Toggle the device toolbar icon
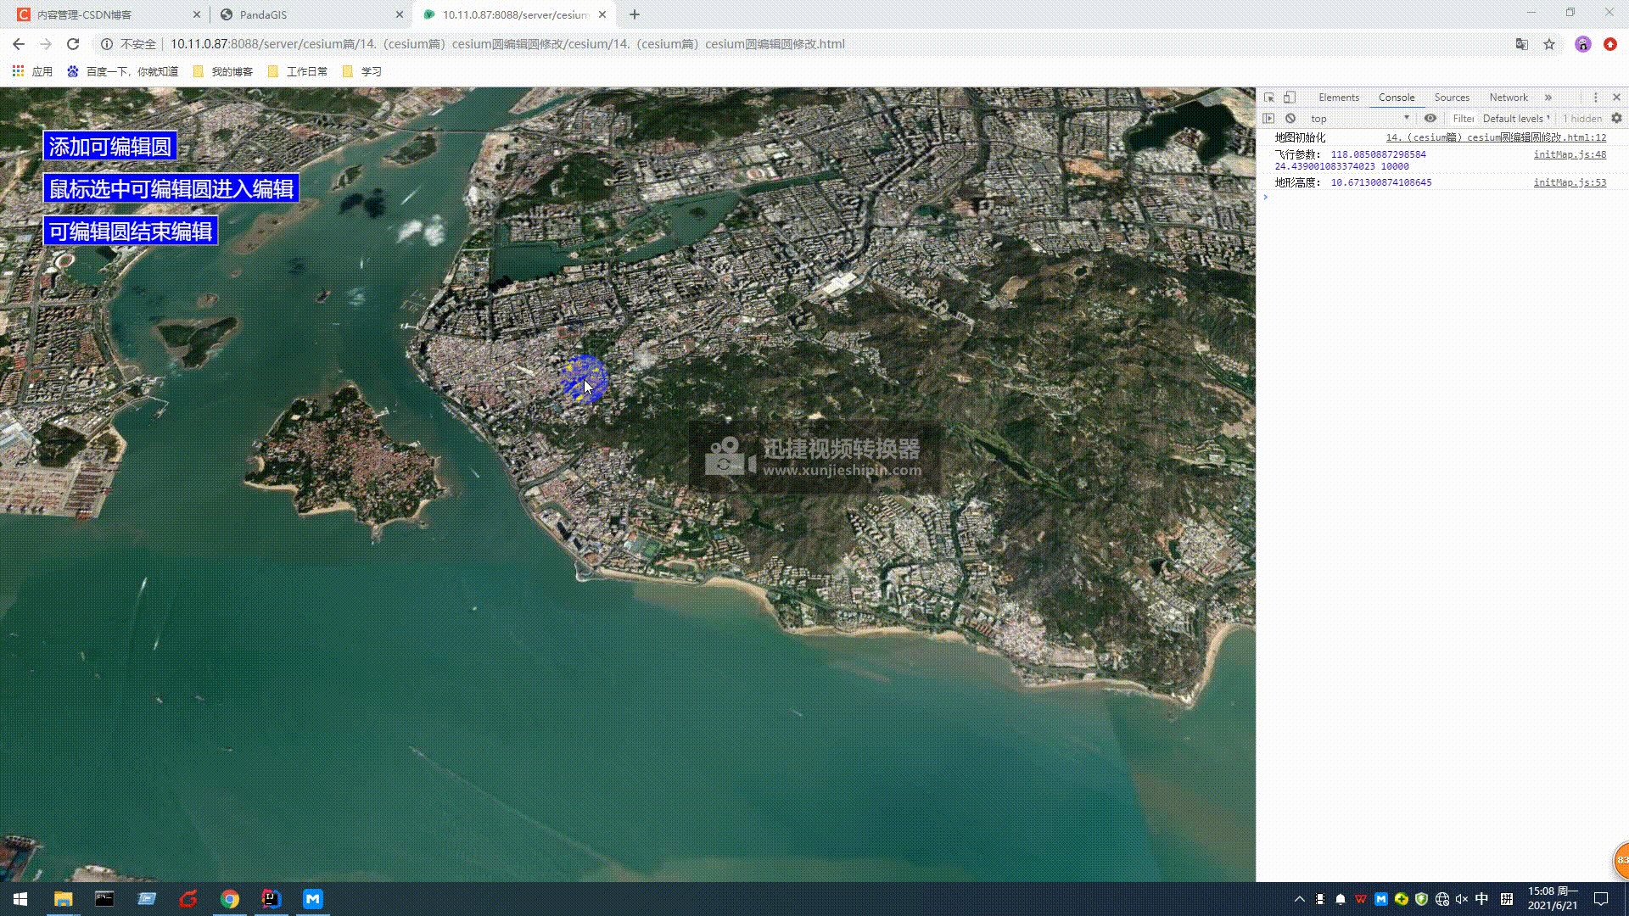 click(1290, 98)
